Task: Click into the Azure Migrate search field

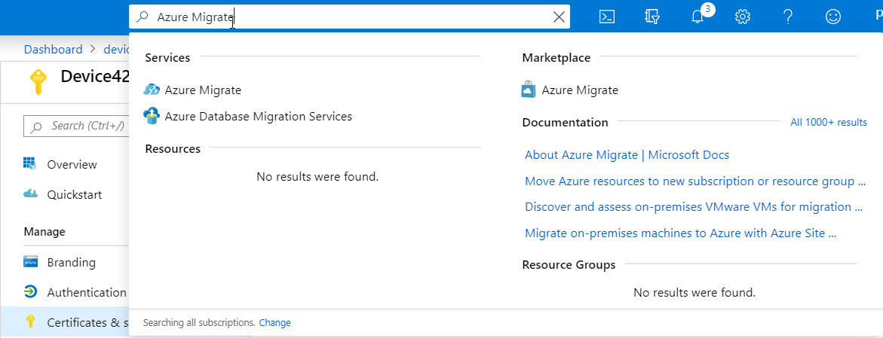Action: coord(349,17)
